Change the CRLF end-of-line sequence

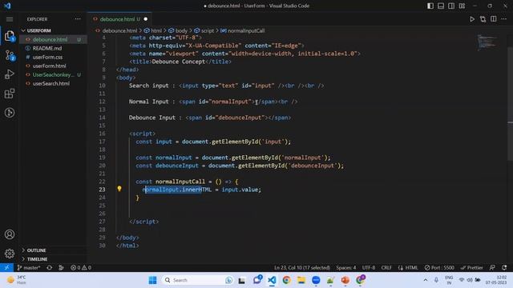click(386, 268)
